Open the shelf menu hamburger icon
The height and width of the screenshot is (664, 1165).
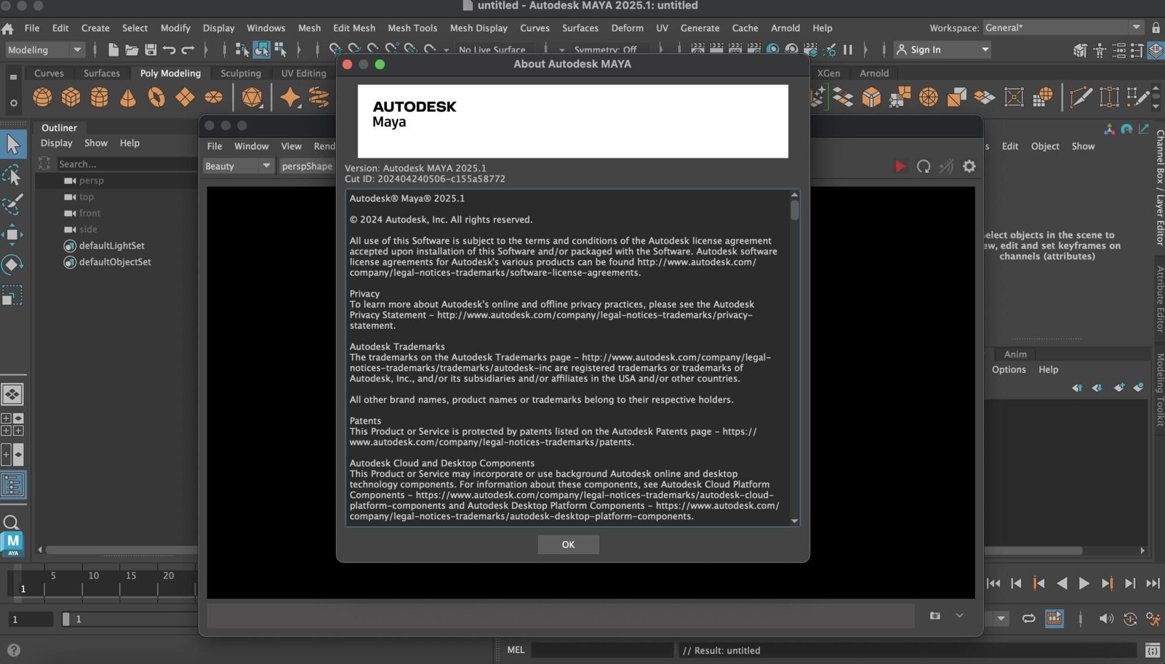pos(13,77)
